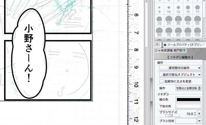Pick the 100 brush size preset

188,32
